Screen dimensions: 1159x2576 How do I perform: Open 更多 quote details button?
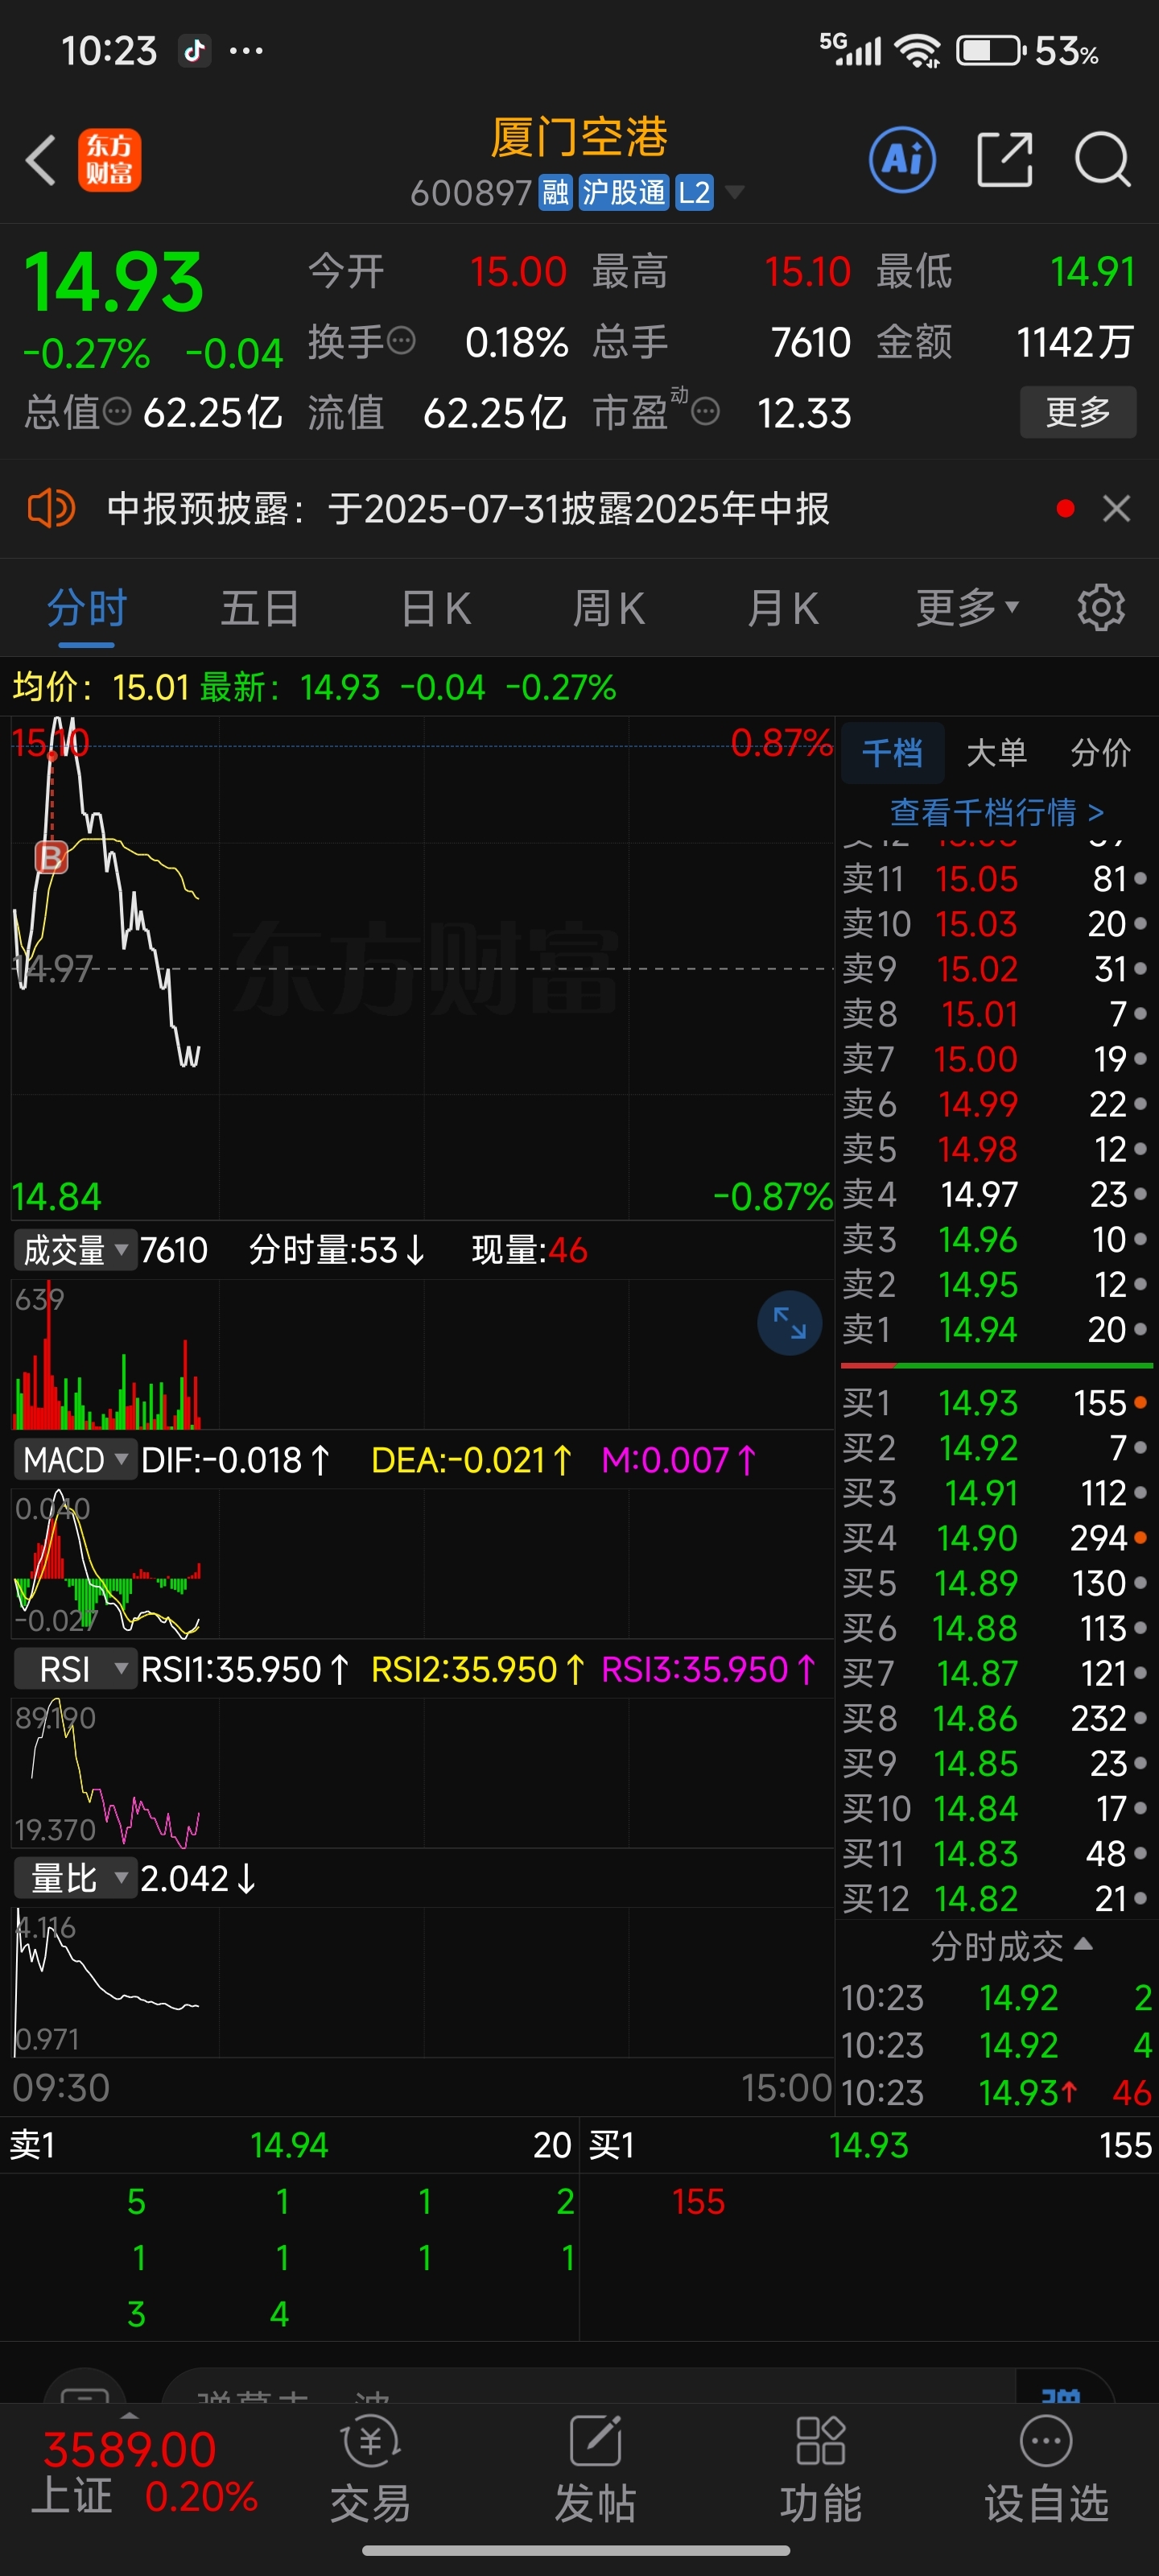click(x=1078, y=411)
